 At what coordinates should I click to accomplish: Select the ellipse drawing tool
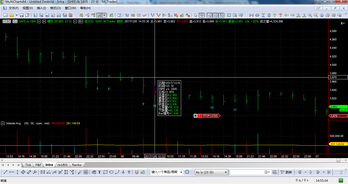tap(111, 172)
